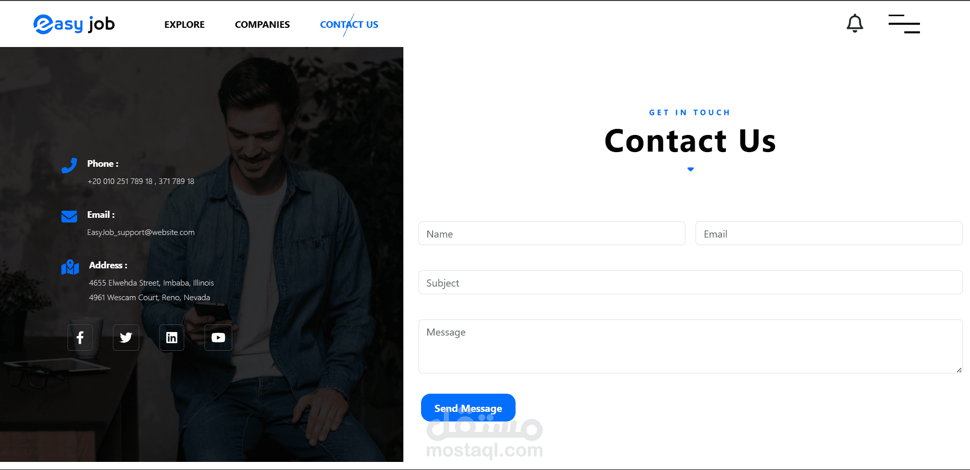Open the Companies menu item

[x=262, y=24]
